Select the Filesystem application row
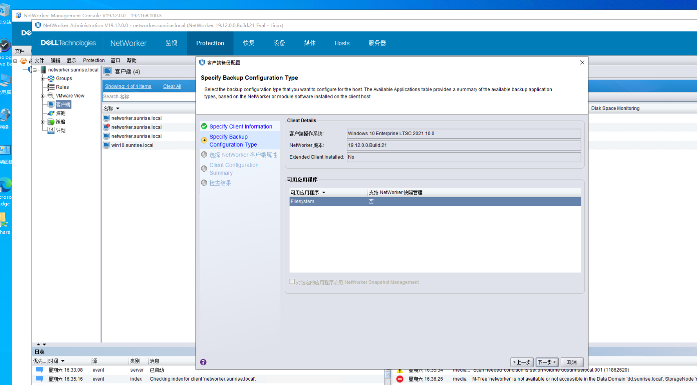Screen dimensions: 697x385 pyautogui.click(x=435, y=202)
